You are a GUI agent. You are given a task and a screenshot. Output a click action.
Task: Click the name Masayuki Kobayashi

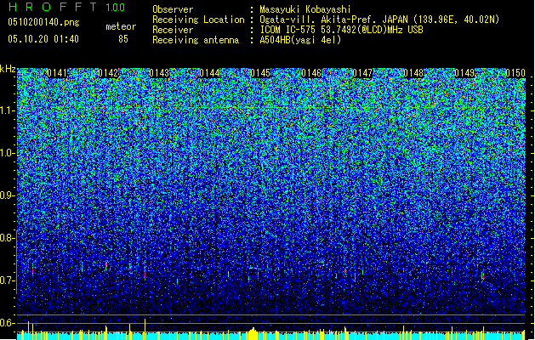(305, 9)
